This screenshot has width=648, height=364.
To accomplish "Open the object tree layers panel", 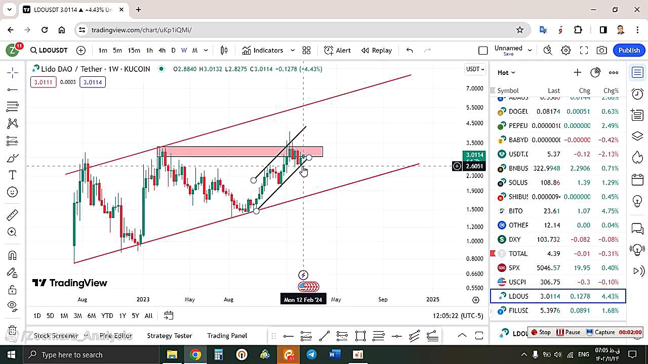I will 637,136.
